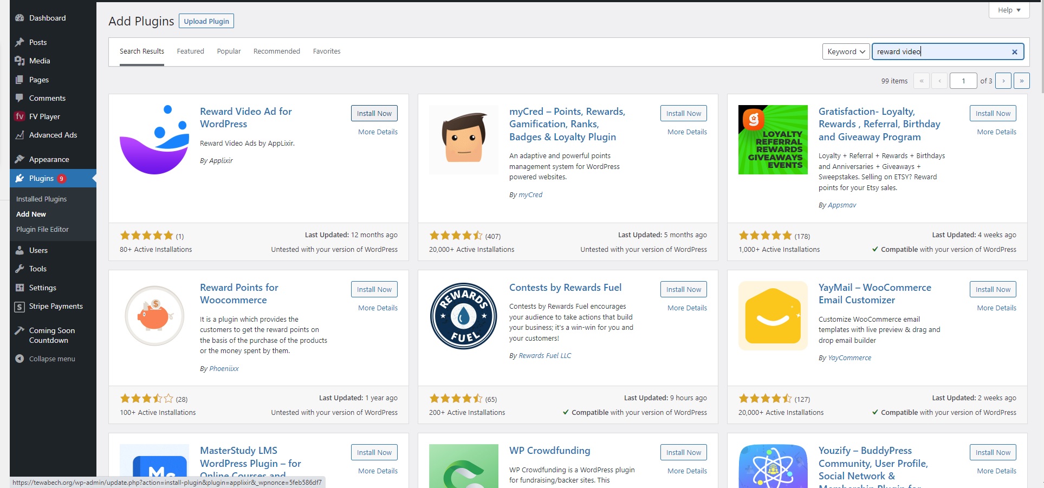Click the Coming Soon Countdown icon
The width and height of the screenshot is (1044, 488).
pyautogui.click(x=20, y=330)
